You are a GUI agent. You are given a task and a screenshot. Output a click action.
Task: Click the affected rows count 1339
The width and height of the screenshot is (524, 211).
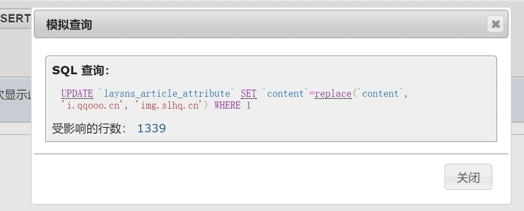point(152,128)
